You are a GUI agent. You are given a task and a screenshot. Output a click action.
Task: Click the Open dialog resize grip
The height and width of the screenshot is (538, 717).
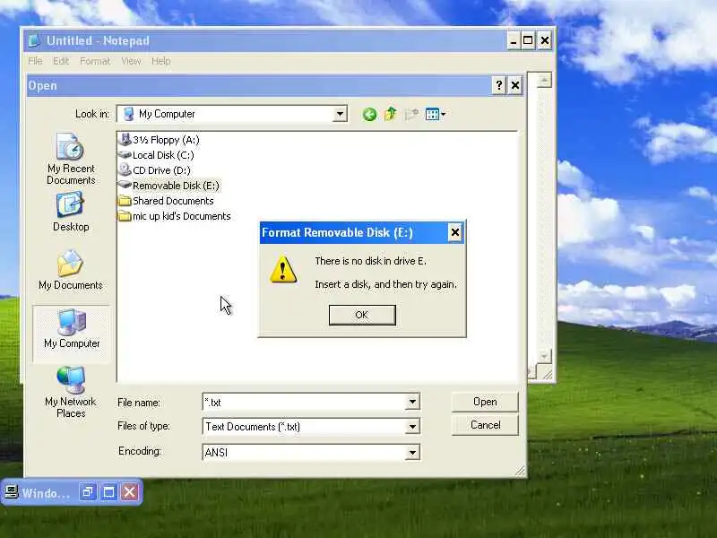[521, 471]
